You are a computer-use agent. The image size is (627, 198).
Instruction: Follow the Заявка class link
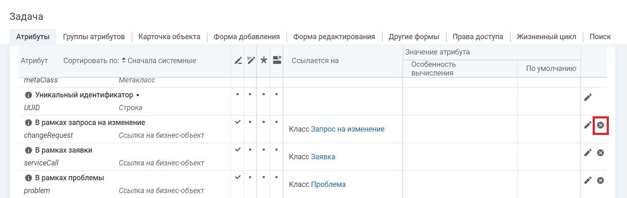click(323, 157)
